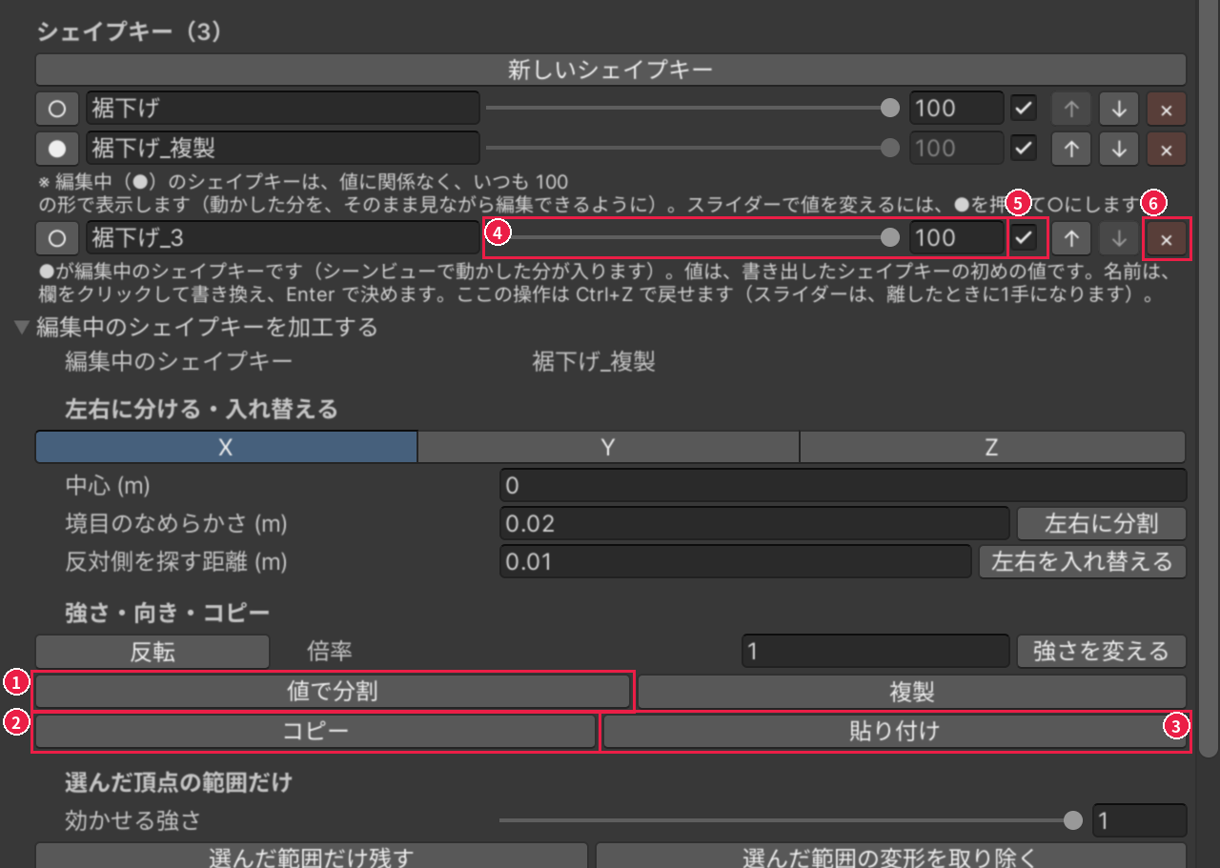Click 強さを変える button
1220x868 pixels.
click(x=1102, y=652)
